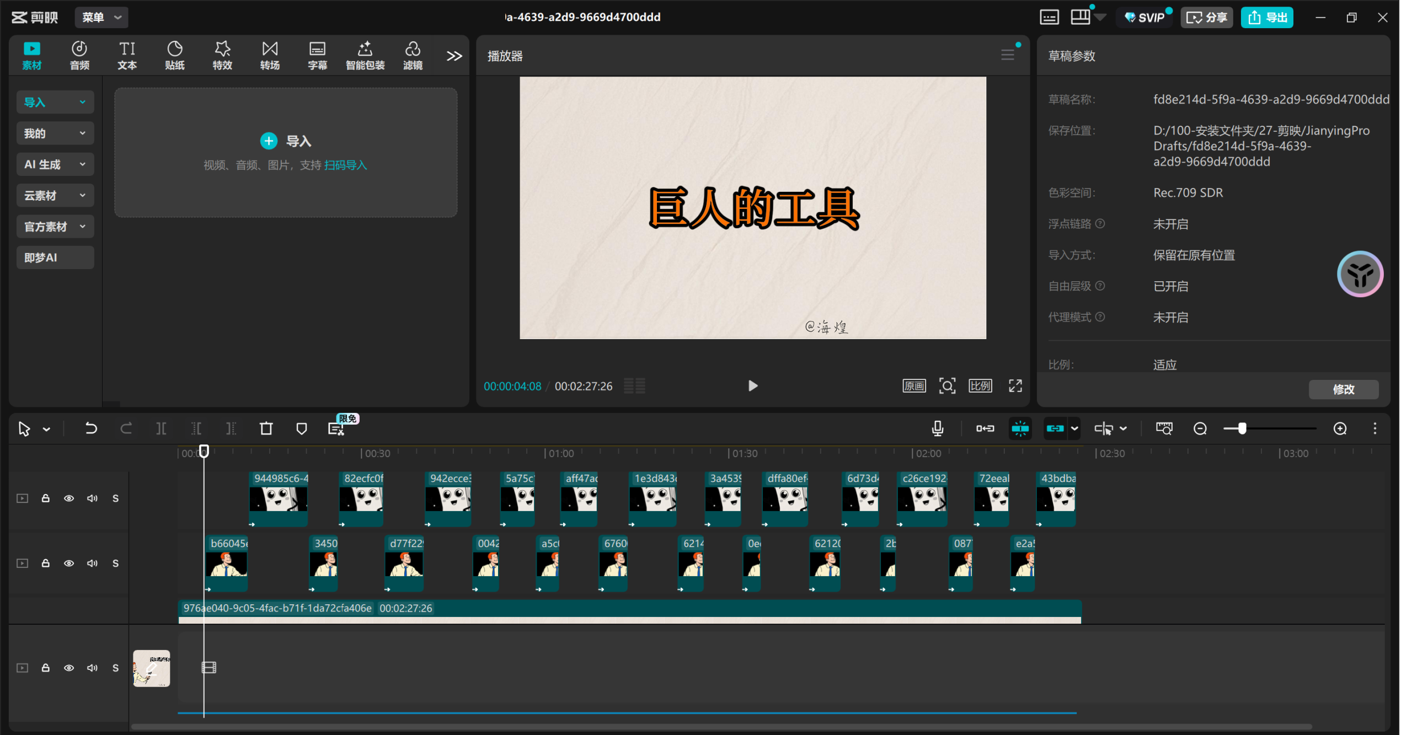The width and height of the screenshot is (1412, 735).
Task: Click the undo arrow in timeline toolbar
Action: [x=91, y=428]
